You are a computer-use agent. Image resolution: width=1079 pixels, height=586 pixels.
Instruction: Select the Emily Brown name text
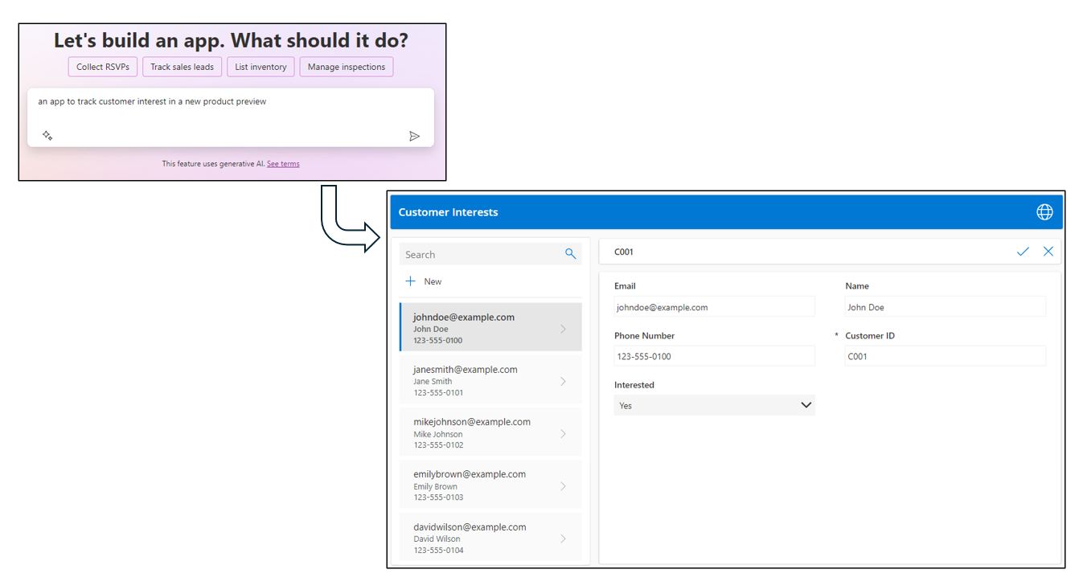pyautogui.click(x=435, y=486)
